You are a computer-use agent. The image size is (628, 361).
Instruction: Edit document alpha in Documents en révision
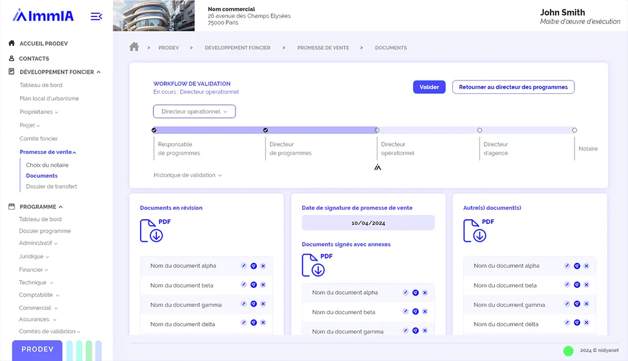pos(243,265)
